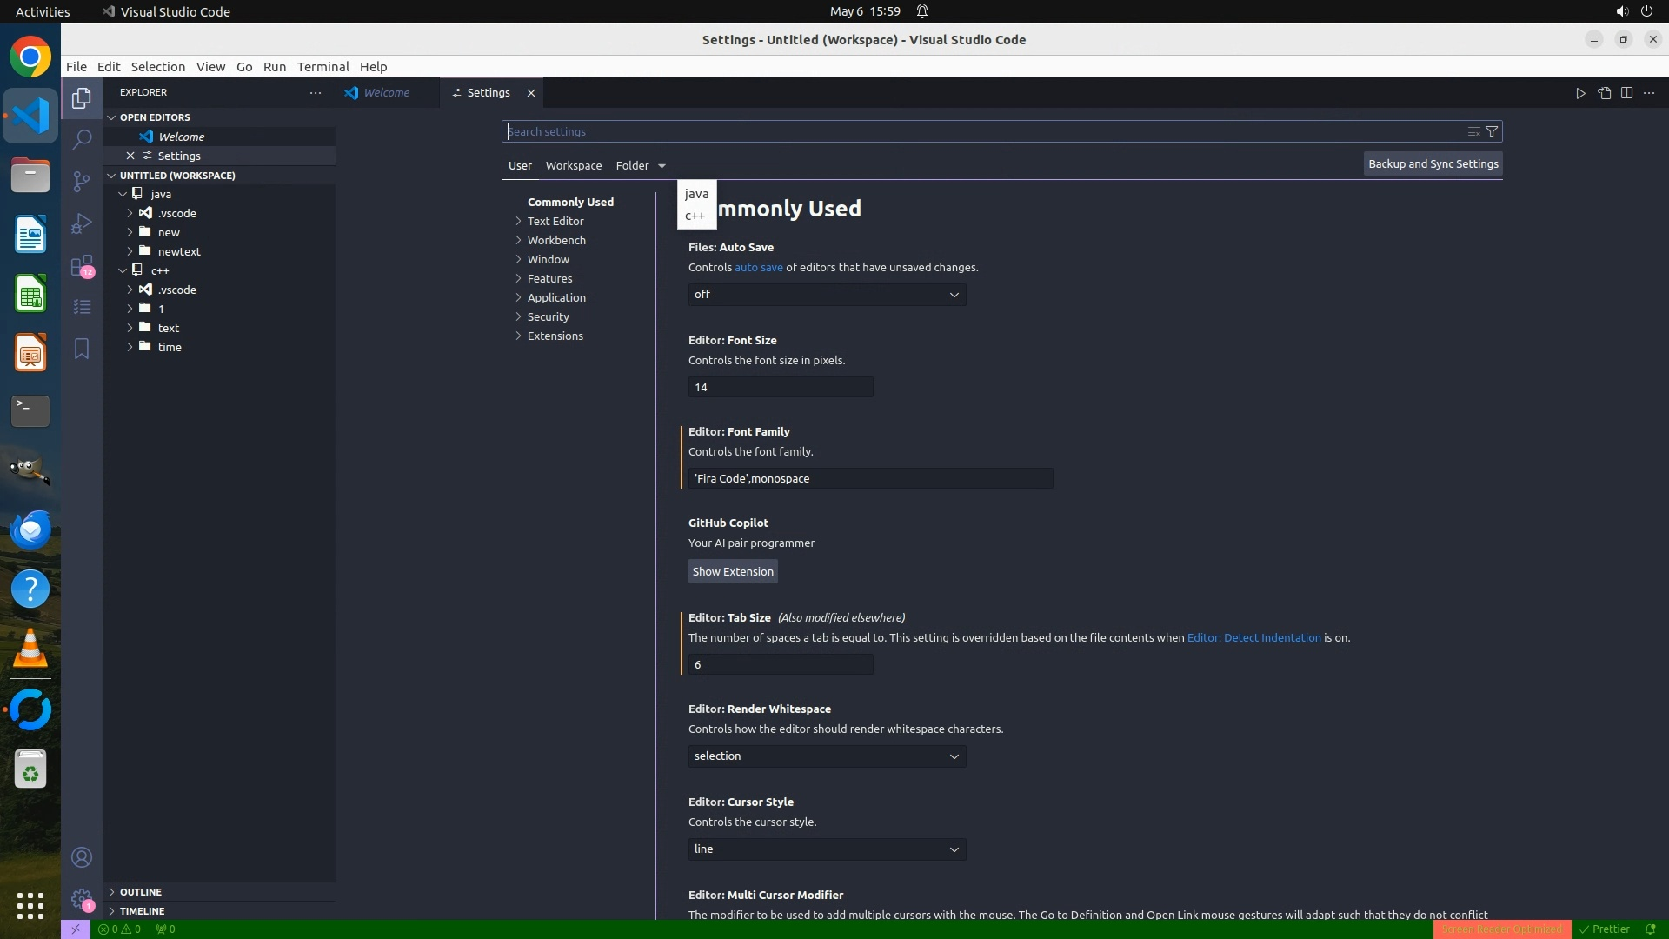Expand the Text Editor settings category

point(555,221)
